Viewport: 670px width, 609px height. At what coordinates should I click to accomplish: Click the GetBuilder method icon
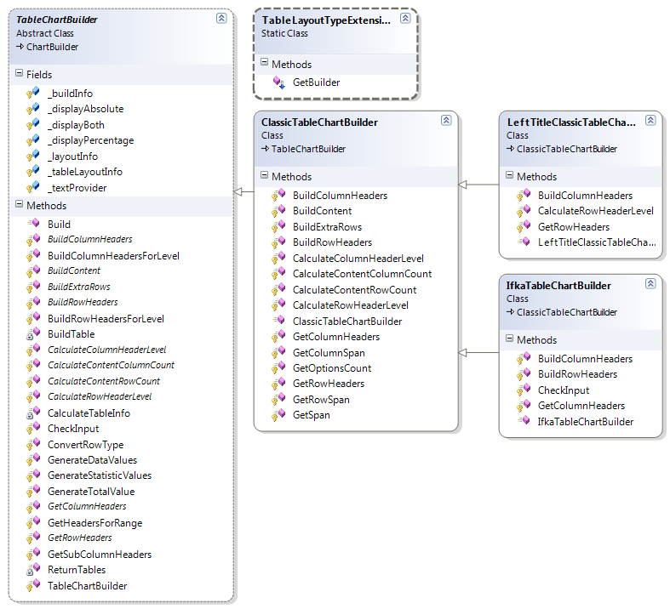click(x=278, y=83)
